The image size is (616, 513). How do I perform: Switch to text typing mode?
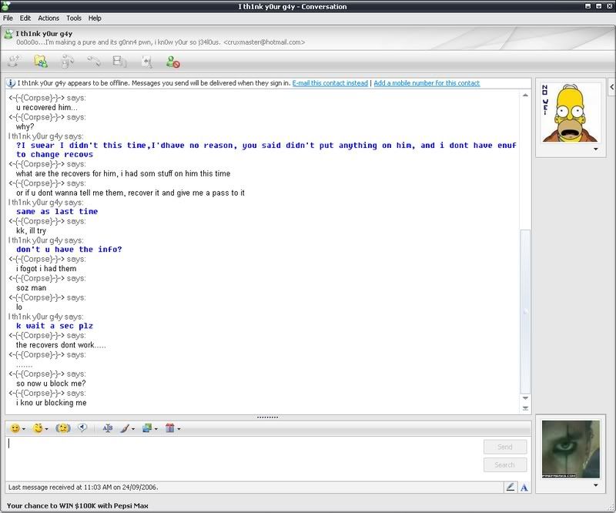(x=524, y=487)
